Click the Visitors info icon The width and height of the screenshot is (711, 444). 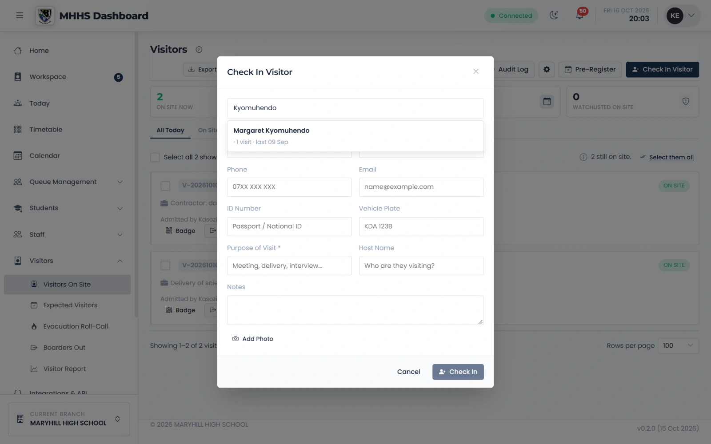click(199, 49)
